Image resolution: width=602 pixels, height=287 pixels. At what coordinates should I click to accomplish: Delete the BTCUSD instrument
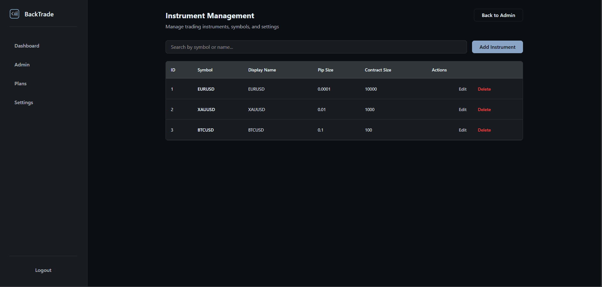484,130
